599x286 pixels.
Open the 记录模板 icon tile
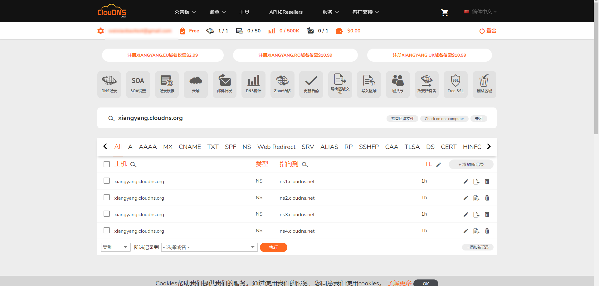point(167,84)
